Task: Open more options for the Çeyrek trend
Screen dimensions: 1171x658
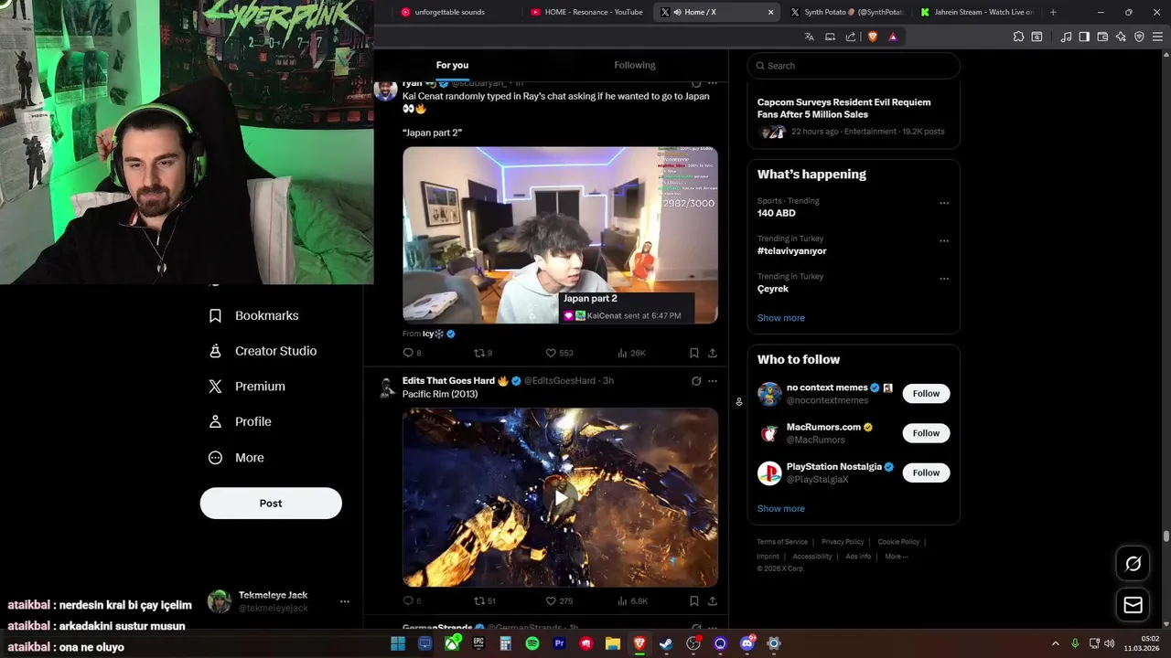Action: click(x=944, y=279)
